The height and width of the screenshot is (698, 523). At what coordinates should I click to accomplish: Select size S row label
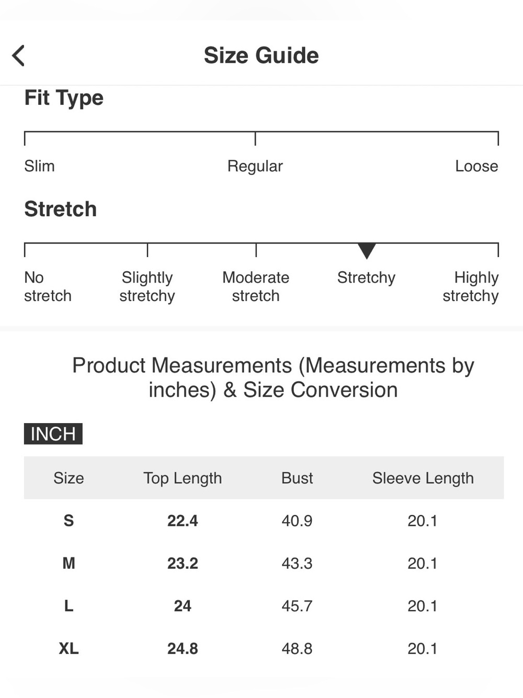pos(69,520)
